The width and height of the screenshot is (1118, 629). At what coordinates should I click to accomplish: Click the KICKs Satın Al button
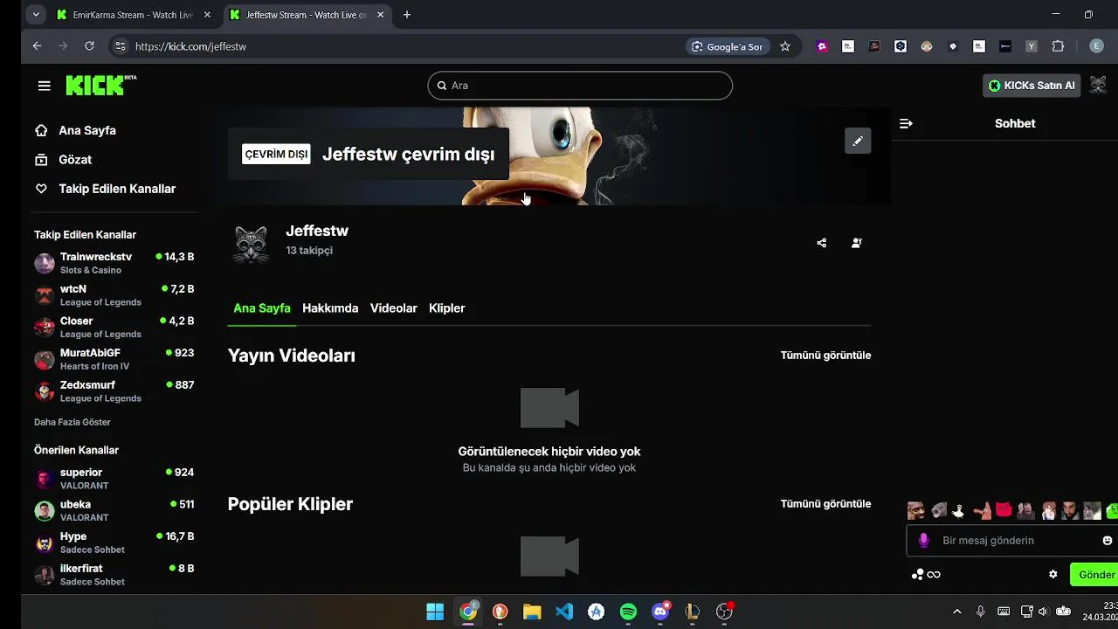coord(1032,86)
